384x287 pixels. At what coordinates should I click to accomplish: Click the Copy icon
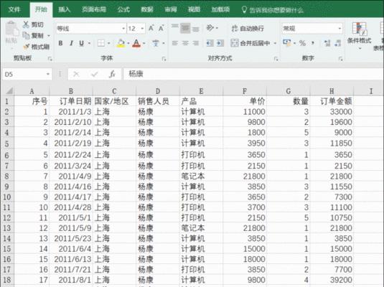pos(27,35)
